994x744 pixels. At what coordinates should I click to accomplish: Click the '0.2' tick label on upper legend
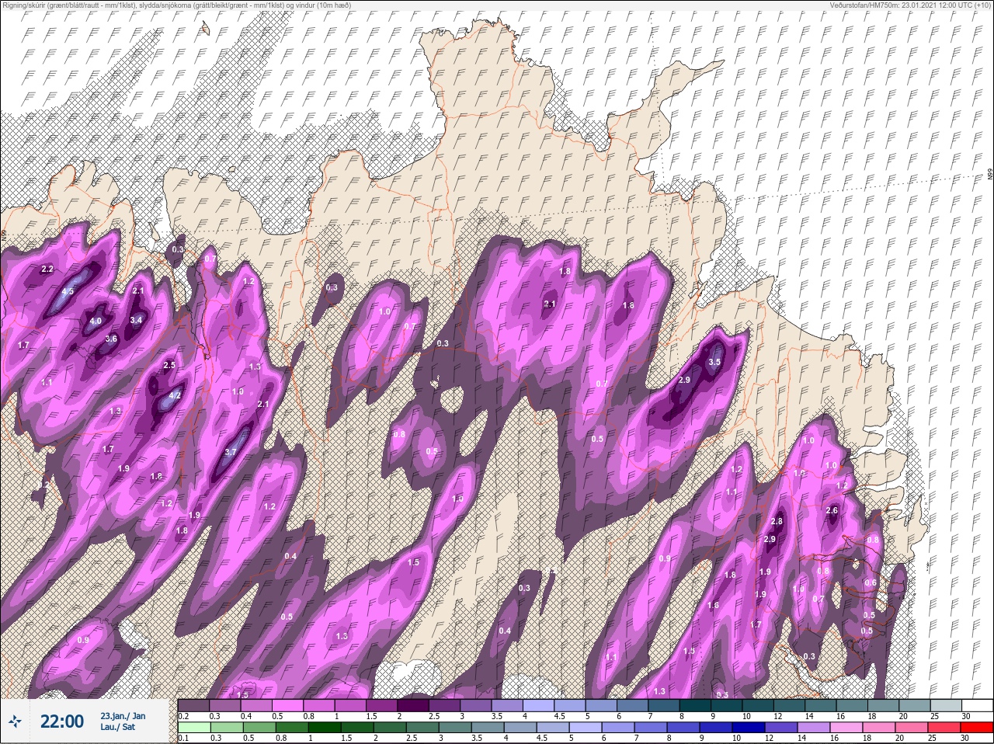point(184,716)
